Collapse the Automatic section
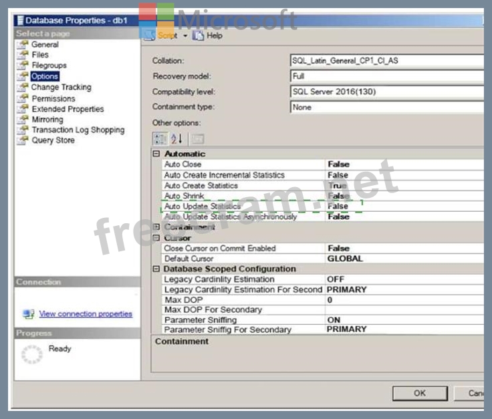The height and width of the screenshot is (419, 492). (x=156, y=154)
